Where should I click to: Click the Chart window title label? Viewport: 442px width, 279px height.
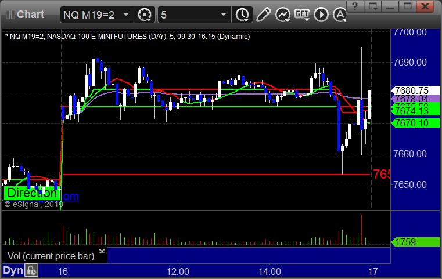pos(30,15)
